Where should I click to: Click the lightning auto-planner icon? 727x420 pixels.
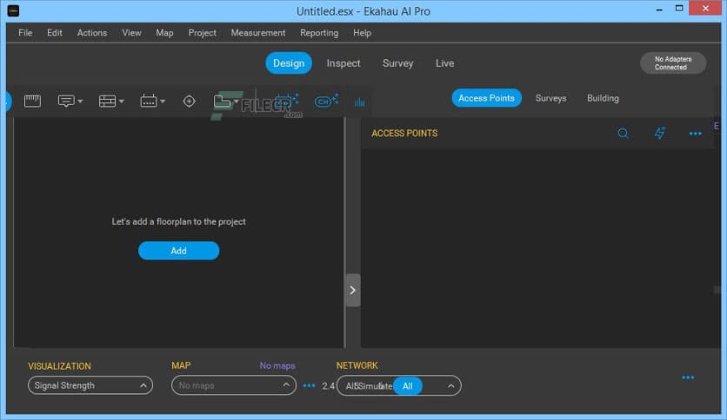659,134
